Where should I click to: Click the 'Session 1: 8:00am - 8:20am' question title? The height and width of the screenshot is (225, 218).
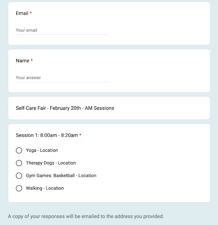46,135
